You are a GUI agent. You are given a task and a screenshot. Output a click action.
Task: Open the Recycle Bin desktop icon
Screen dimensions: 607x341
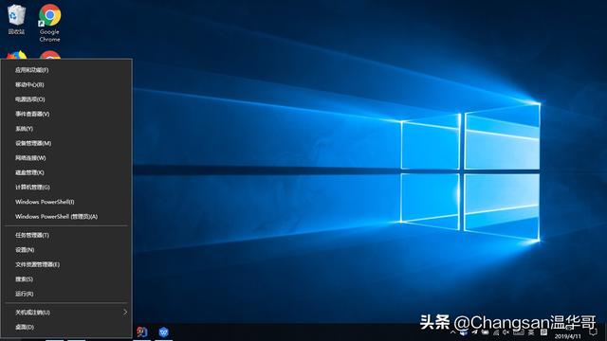16,19
